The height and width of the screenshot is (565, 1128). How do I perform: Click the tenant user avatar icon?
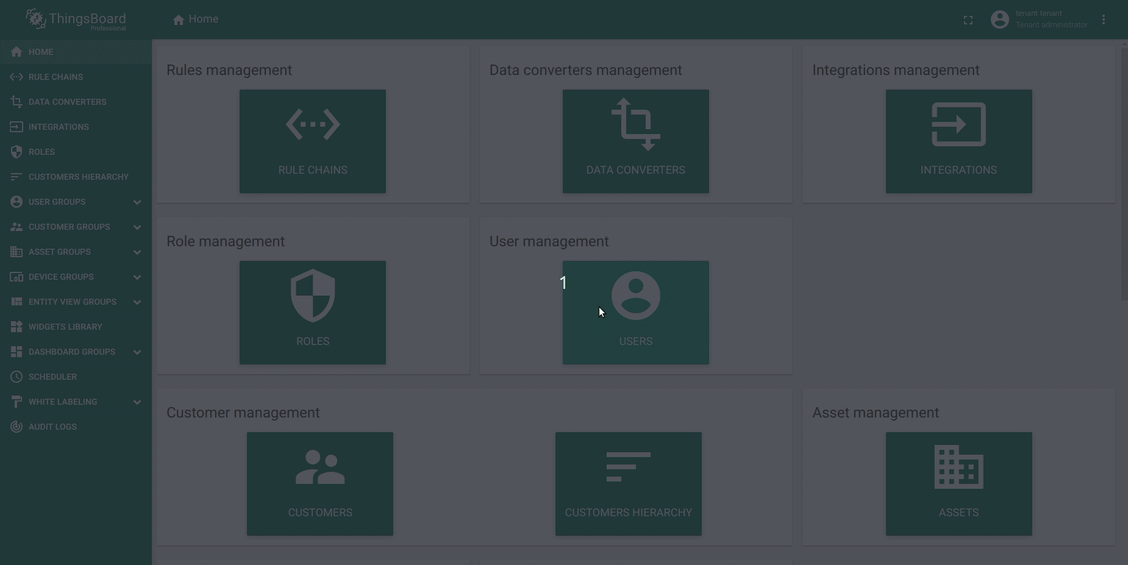click(999, 20)
